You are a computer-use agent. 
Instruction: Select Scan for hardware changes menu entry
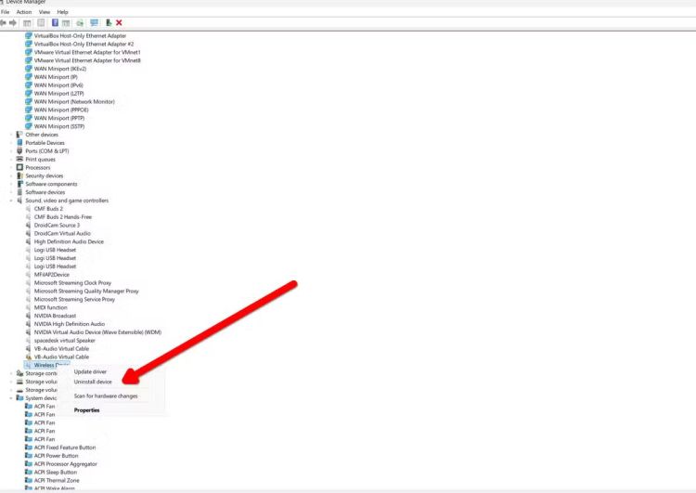[x=106, y=396]
